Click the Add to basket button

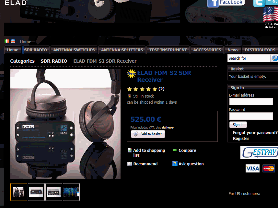coord(148,134)
